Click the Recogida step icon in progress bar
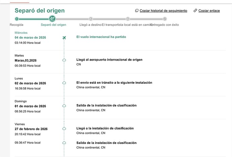This screenshot has height=157, width=232. coord(16,19)
